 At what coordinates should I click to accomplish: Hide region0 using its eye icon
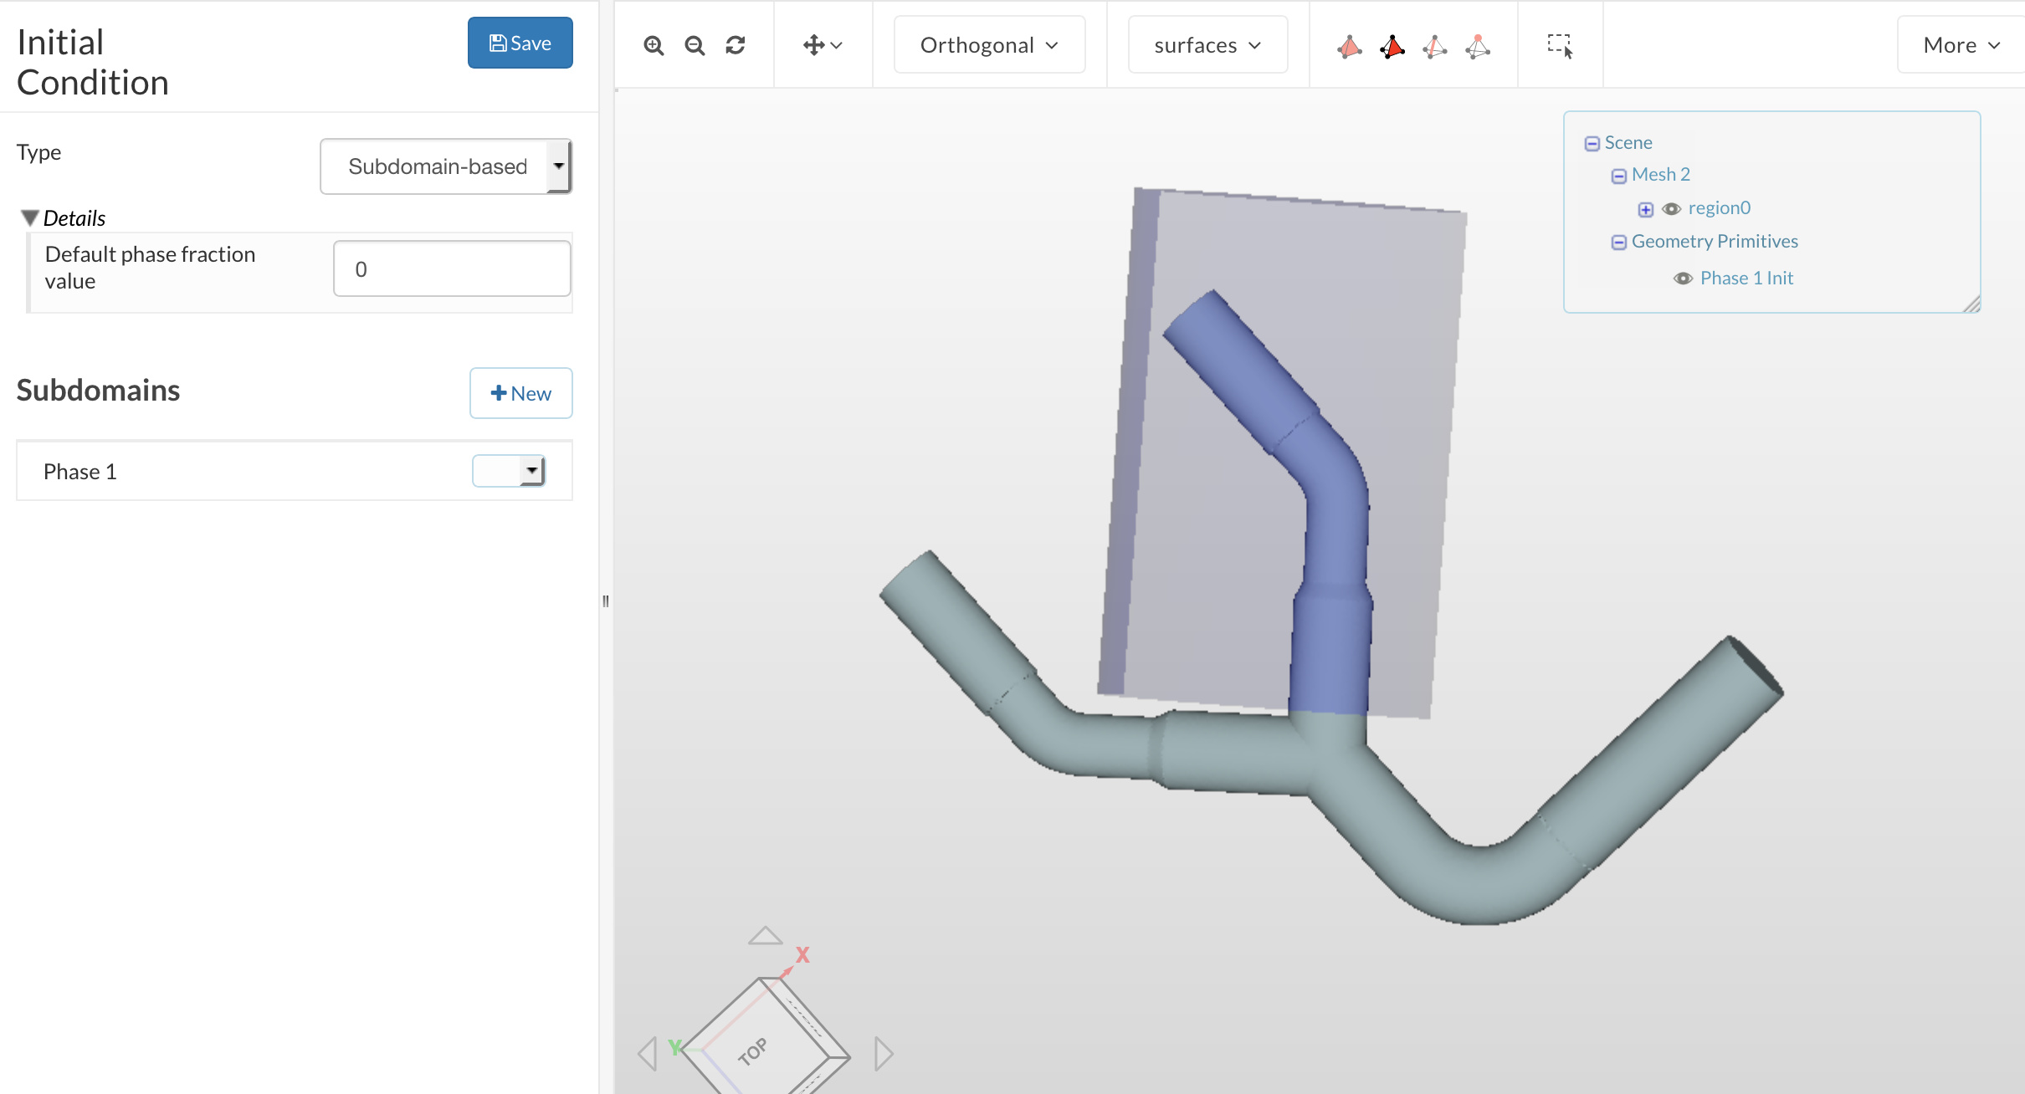click(1671, 209)
